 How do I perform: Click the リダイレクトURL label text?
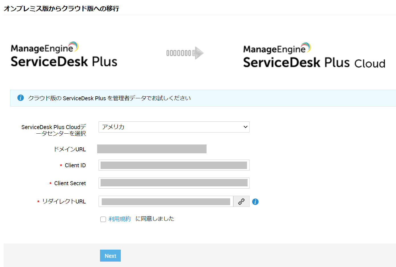point(64,201)
